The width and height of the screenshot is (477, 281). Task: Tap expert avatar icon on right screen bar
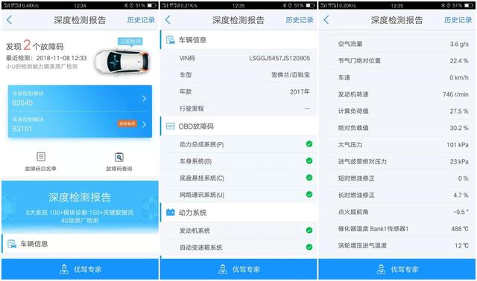tap(381, 269)
